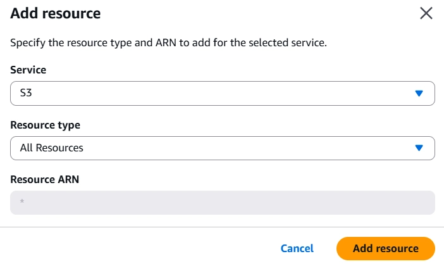
Task: Click the Service field label
Action: 28,70
